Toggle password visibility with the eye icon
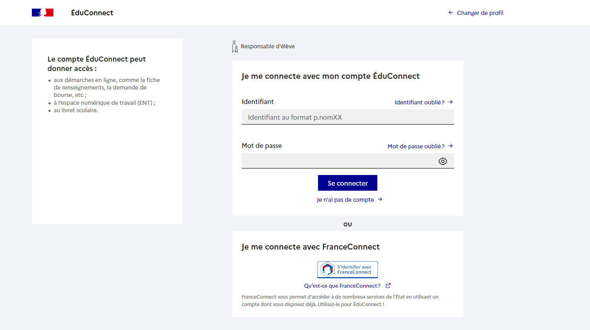This screenshot has width=590, height=330. pyautogui.click(x=443, y=161)
